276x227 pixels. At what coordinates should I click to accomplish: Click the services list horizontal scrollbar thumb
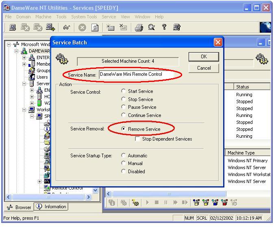coord(169,194)
